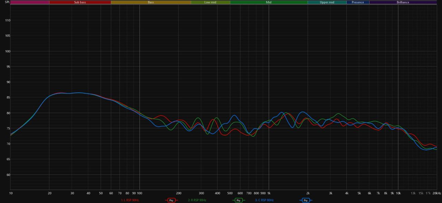Click the Low mid band label

point(210,2)
